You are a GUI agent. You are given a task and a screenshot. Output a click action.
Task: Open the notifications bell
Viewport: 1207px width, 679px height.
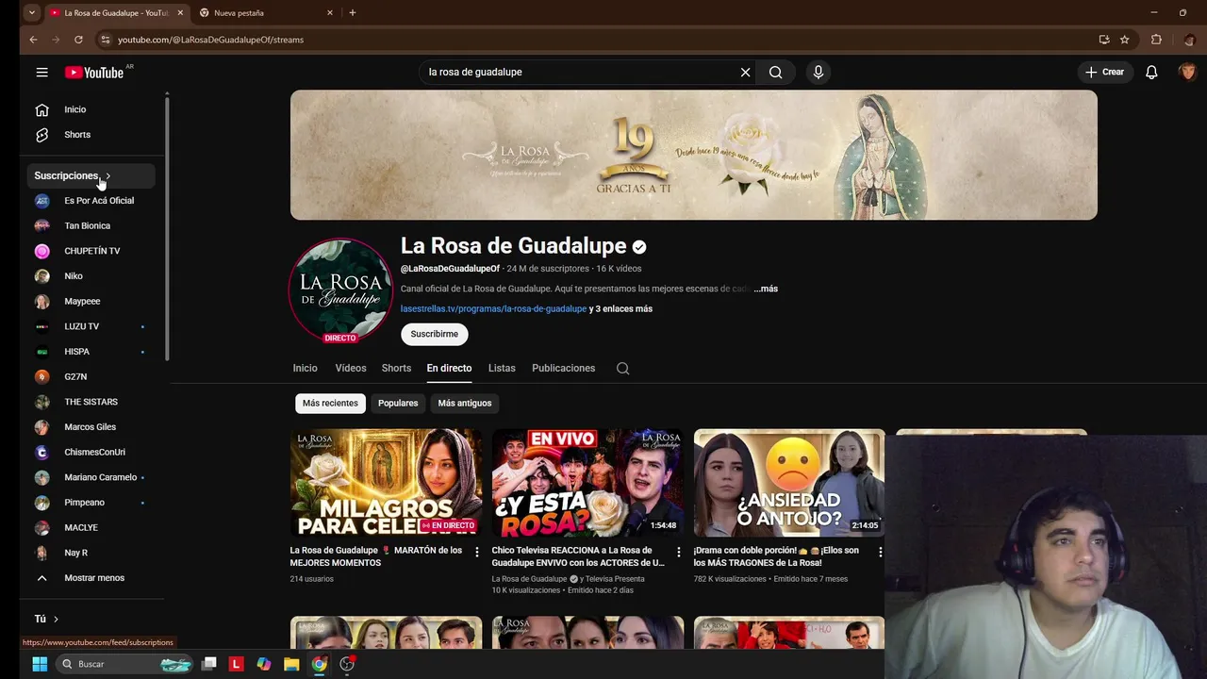tap(1151, 72)
